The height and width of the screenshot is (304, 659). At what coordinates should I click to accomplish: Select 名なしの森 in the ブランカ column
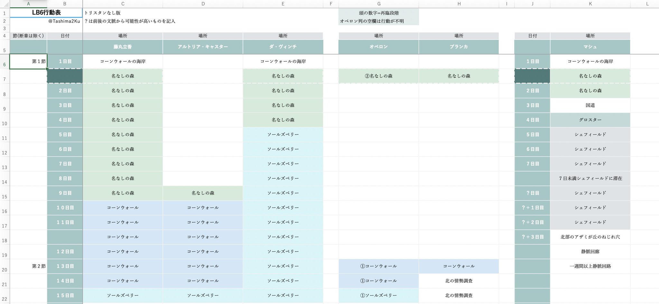coord(459,76)
